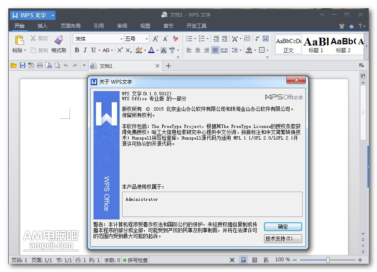Click the vertical scrollbar thumb
Screen dimensions: 377x272
(x=363, y=112)
